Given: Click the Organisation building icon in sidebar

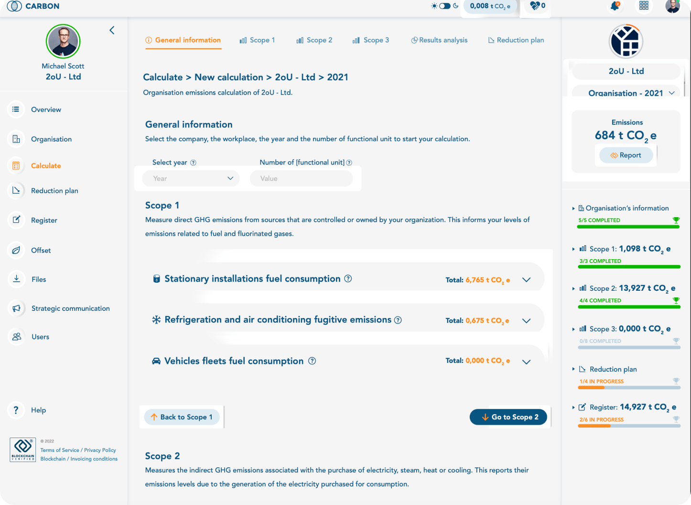Looking at the screenshot, I should coord(16,139).
